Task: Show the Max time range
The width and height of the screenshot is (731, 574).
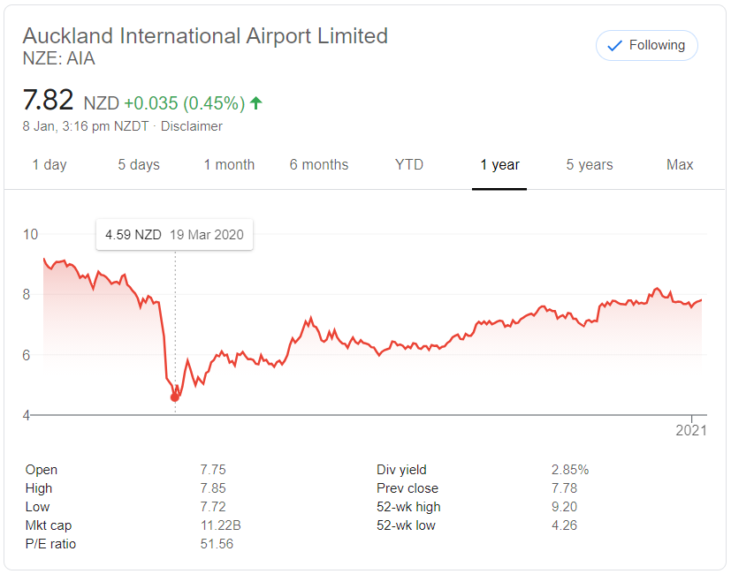Action: point(680,164)
